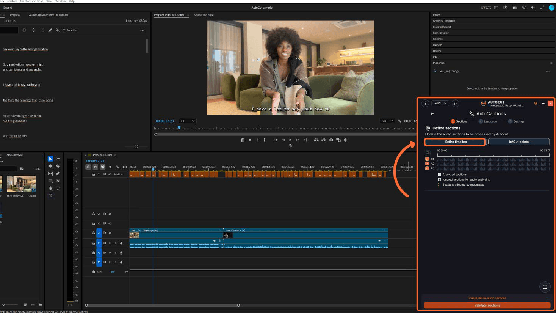
Task: Toggle V2 track output eye
Action: tap(110, 223)
